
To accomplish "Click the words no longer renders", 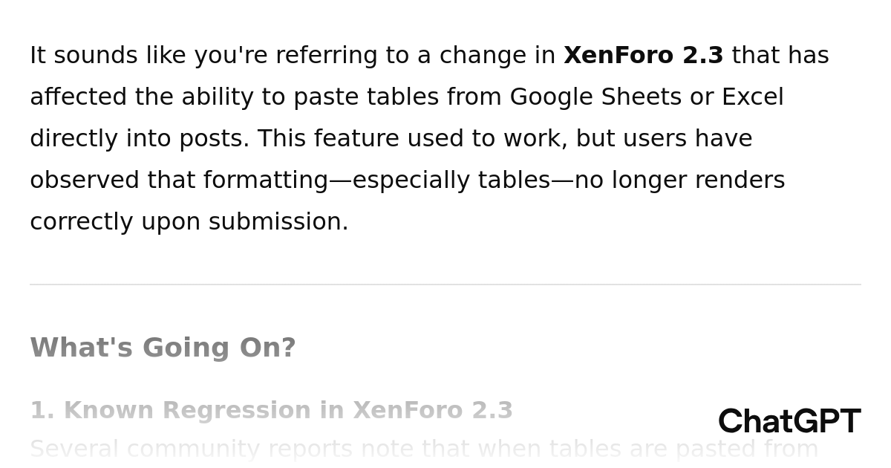I will [x=679, y=181].
